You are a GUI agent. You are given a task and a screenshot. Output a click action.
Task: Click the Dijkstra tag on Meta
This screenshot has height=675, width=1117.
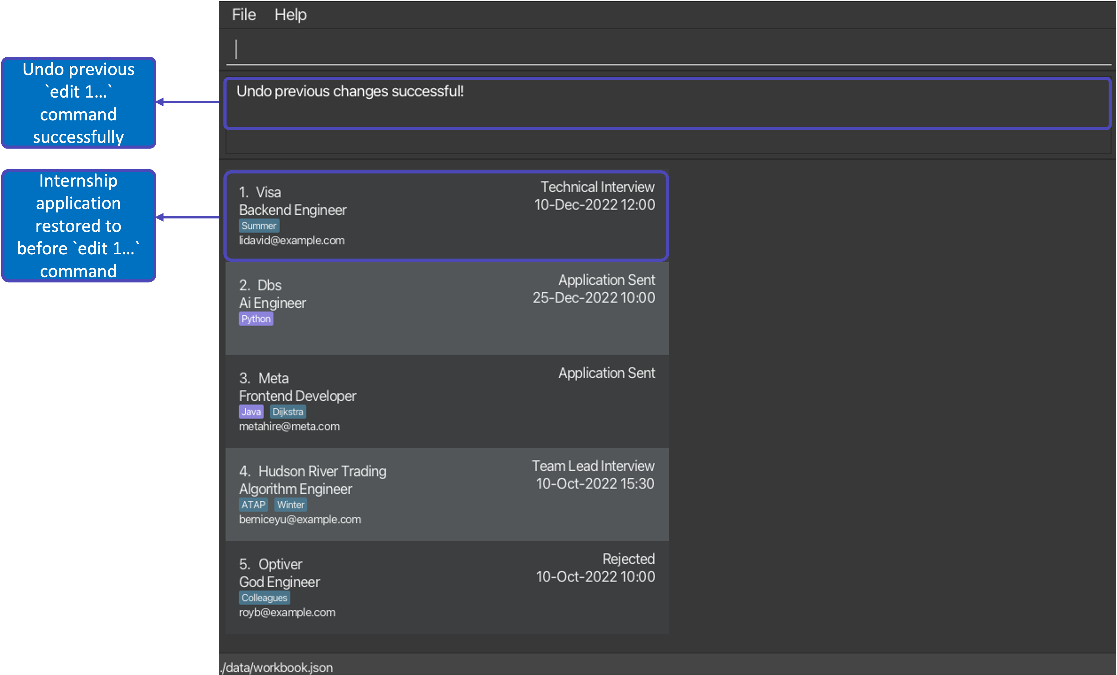click(x=288, y=411)
